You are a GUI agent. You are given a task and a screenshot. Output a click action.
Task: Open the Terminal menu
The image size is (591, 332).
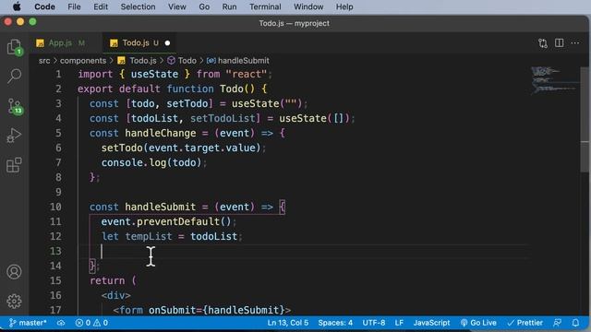265,6
